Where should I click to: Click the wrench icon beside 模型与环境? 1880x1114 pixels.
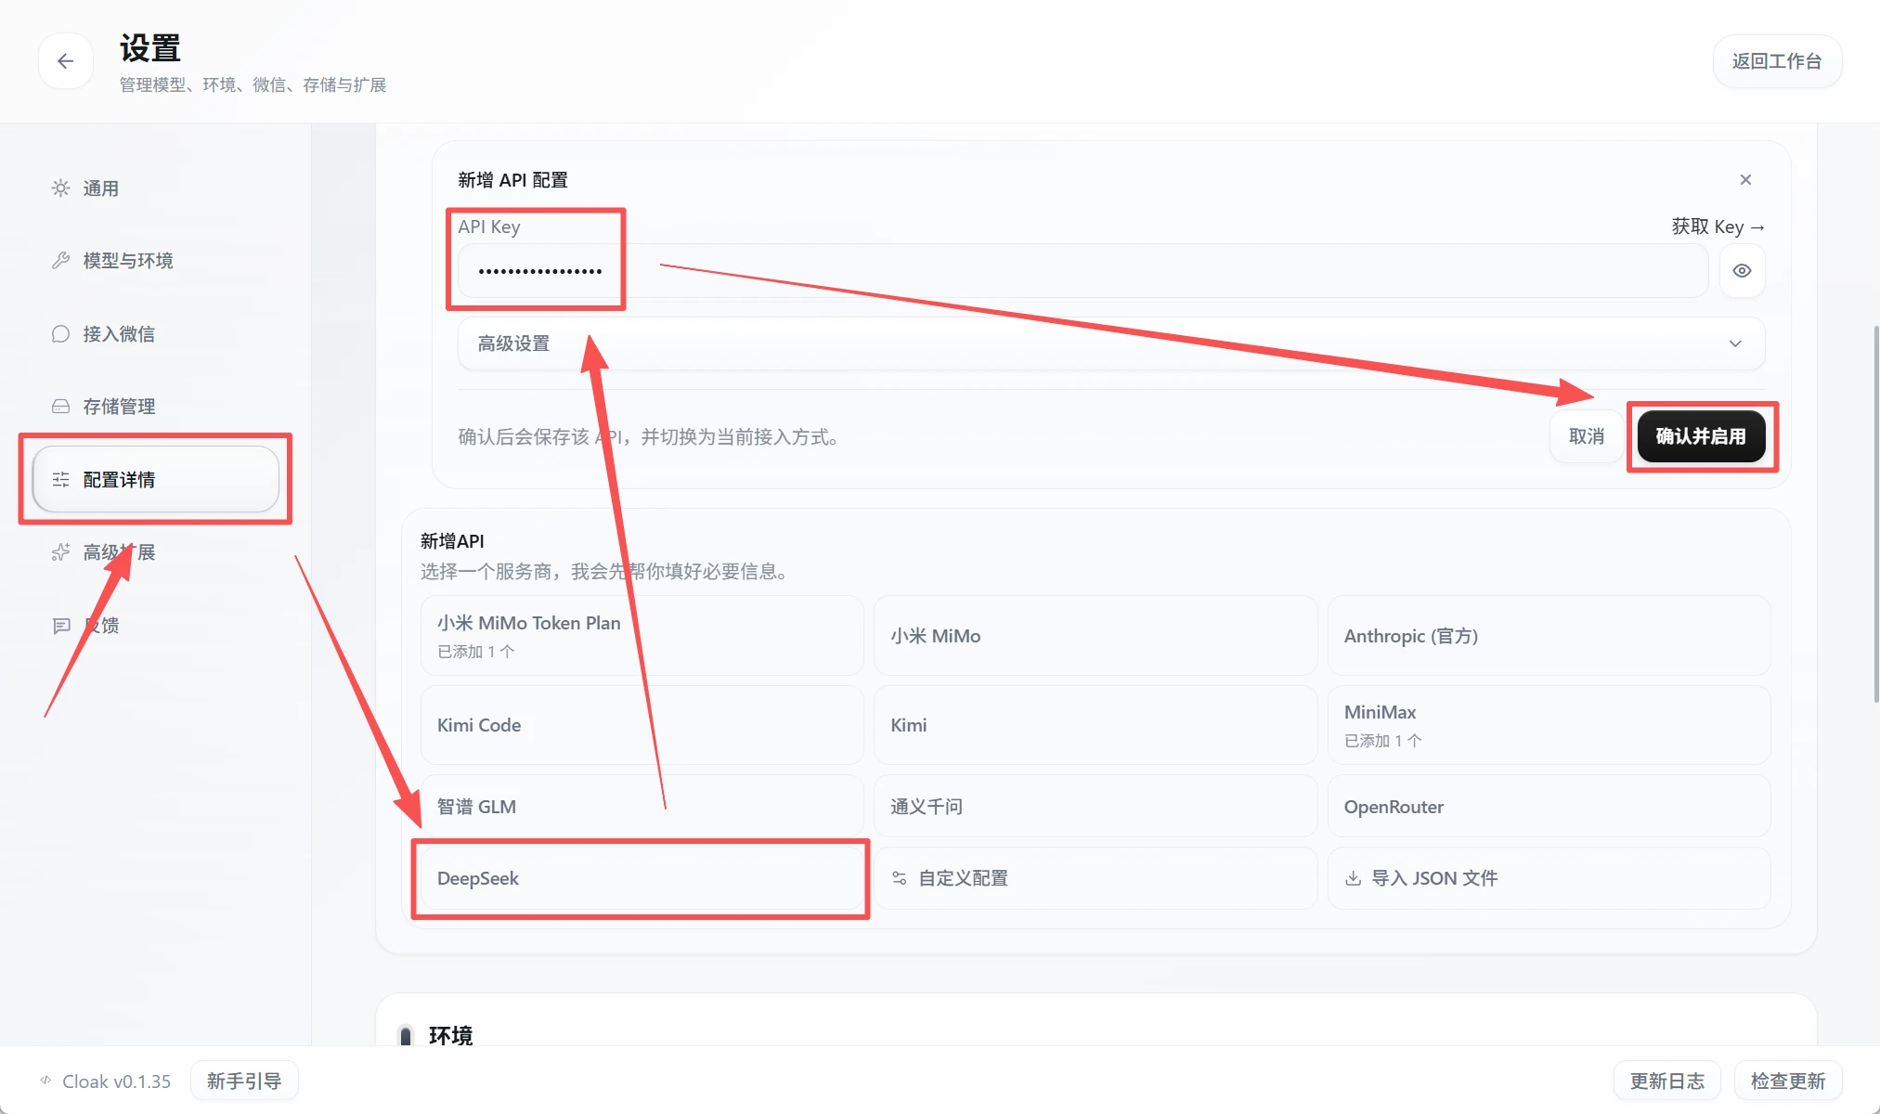60,261
